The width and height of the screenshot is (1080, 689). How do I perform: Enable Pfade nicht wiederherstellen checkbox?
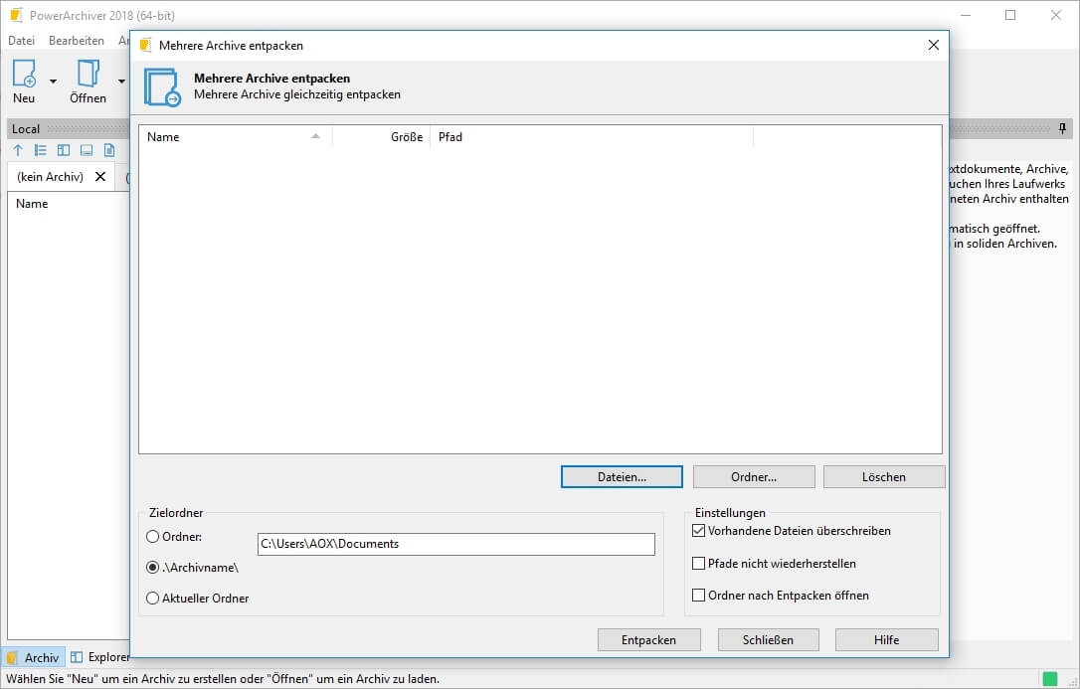coord(698,564)
